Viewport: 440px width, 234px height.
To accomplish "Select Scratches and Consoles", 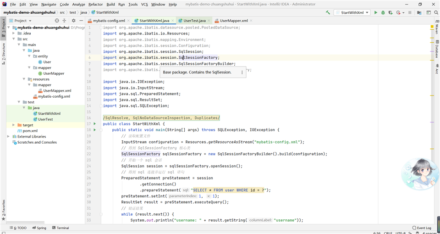I will coord(34,142).
